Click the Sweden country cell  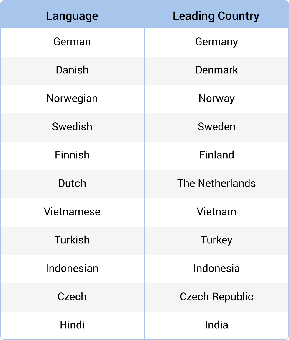[x=216, y=127]
